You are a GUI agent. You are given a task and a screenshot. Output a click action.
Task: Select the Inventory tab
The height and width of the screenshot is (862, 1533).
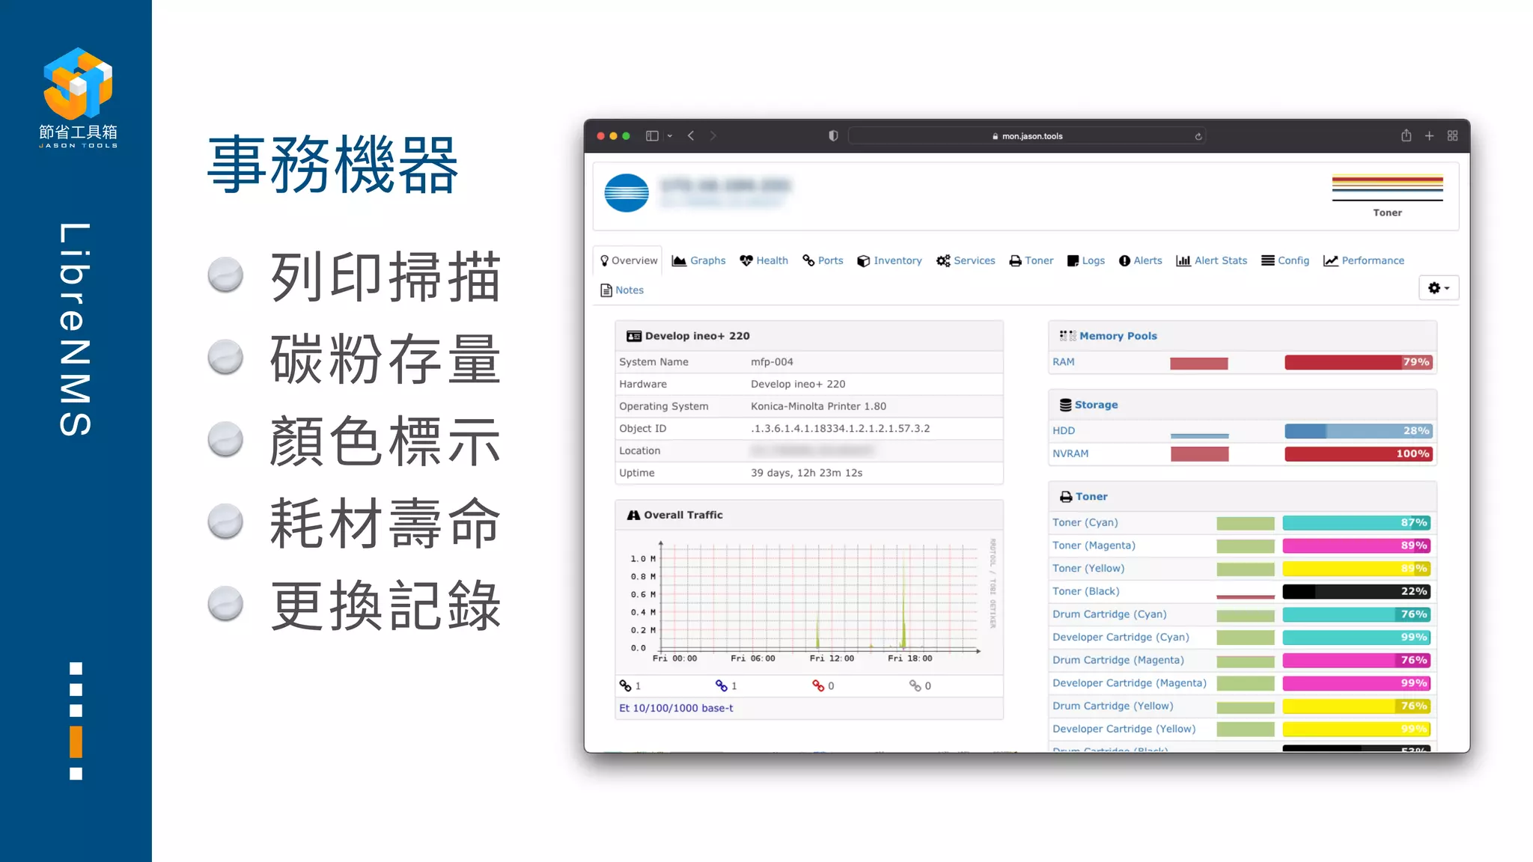point(889,260)
